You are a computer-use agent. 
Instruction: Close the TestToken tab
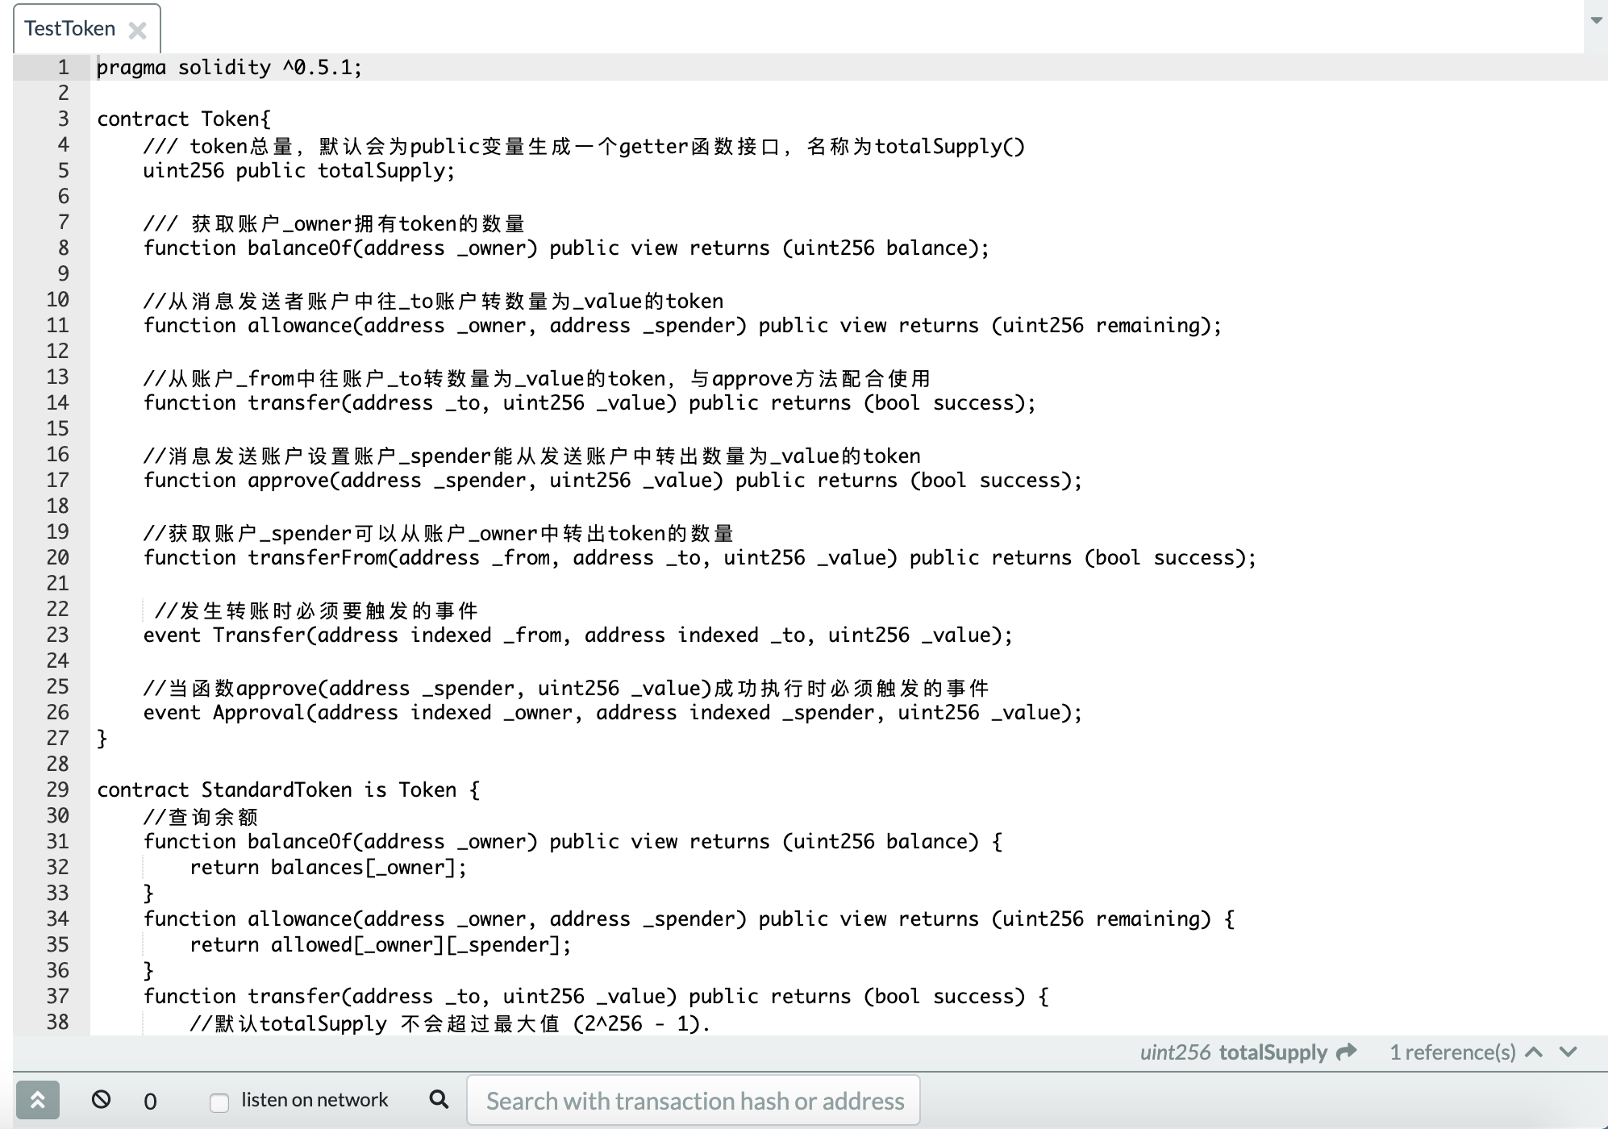tap(138, 31)
